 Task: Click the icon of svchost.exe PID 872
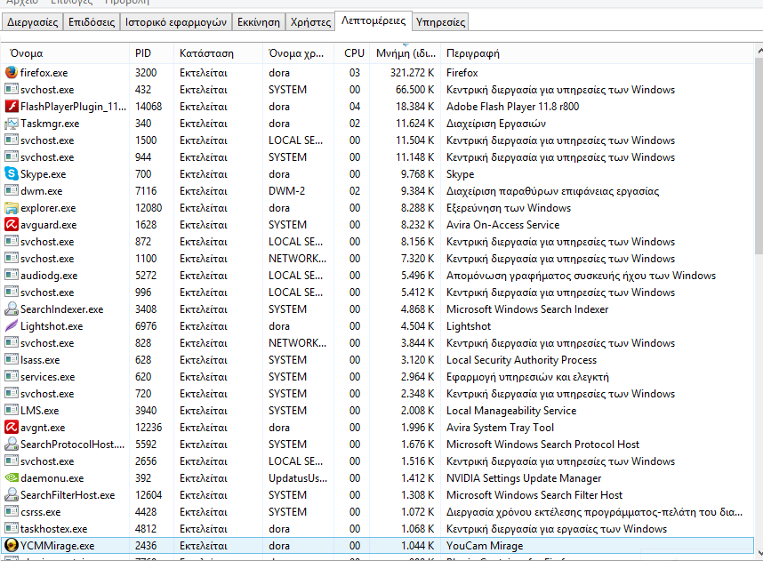pyautogui.click(x=12, y=241)
